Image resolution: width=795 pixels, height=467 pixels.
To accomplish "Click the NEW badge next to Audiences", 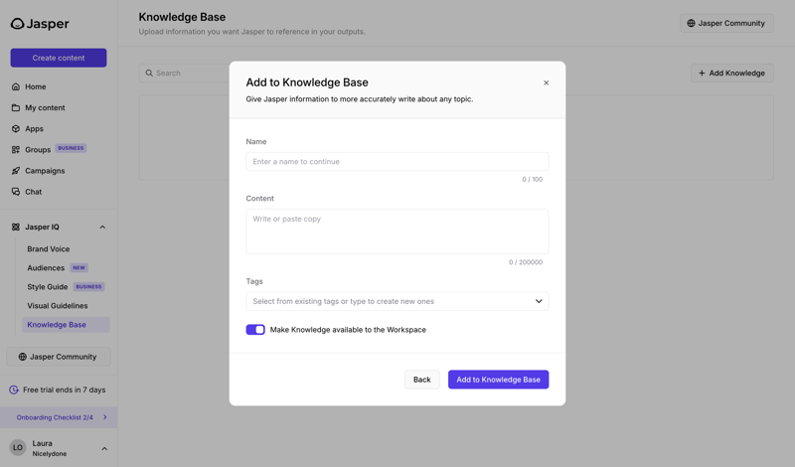I will tap(79, 267).
